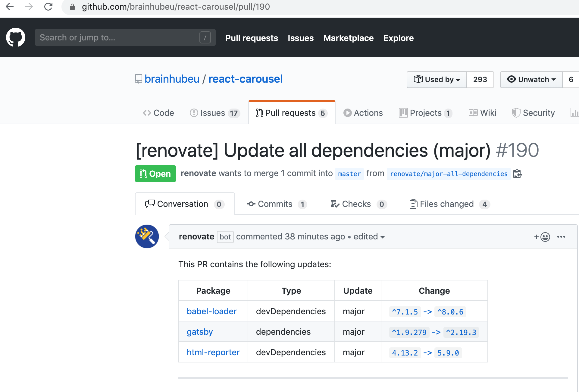Viewport: 579px width, 392px height.
Task: Open the repository Actions tab
Action: pyautogui.click(x=363, y=113)
